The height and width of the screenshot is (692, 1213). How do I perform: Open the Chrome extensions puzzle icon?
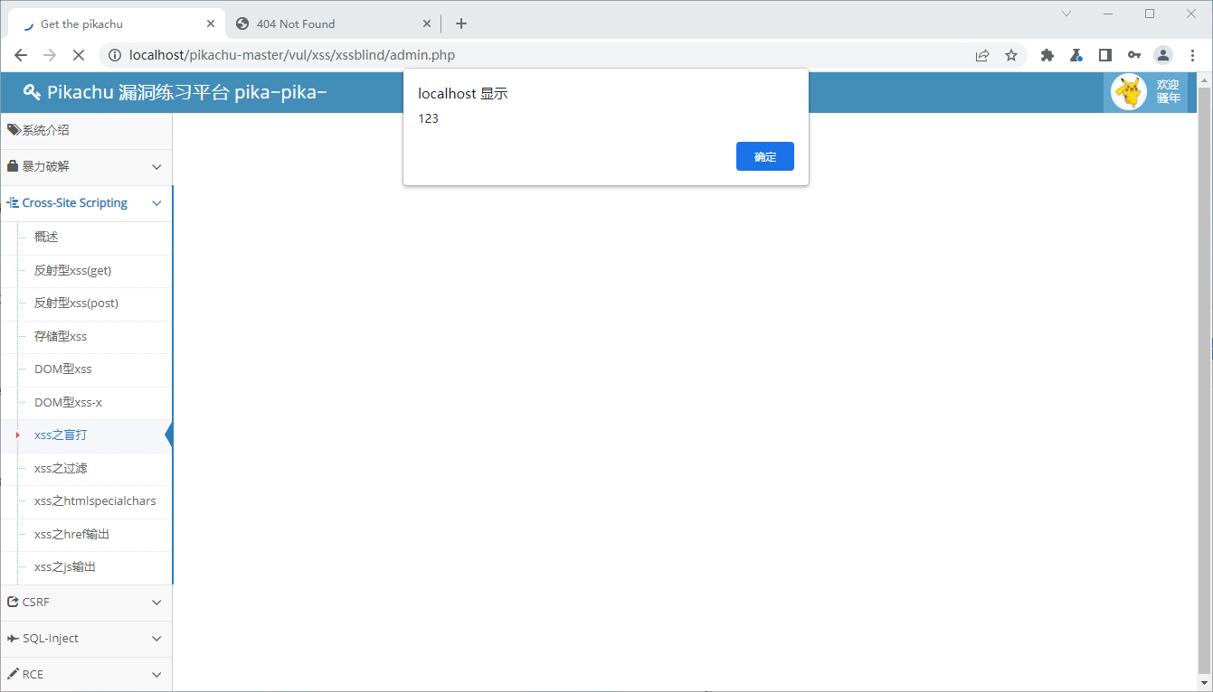pos(1047,55)
